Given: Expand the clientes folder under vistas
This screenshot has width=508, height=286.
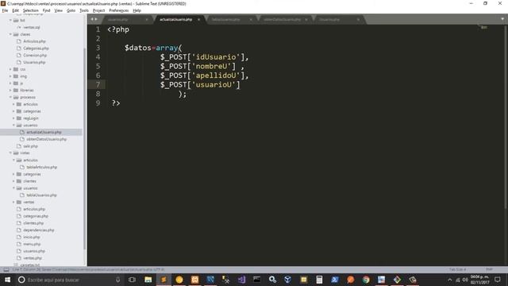Looking at the screenshot, I should coord(13,181).
